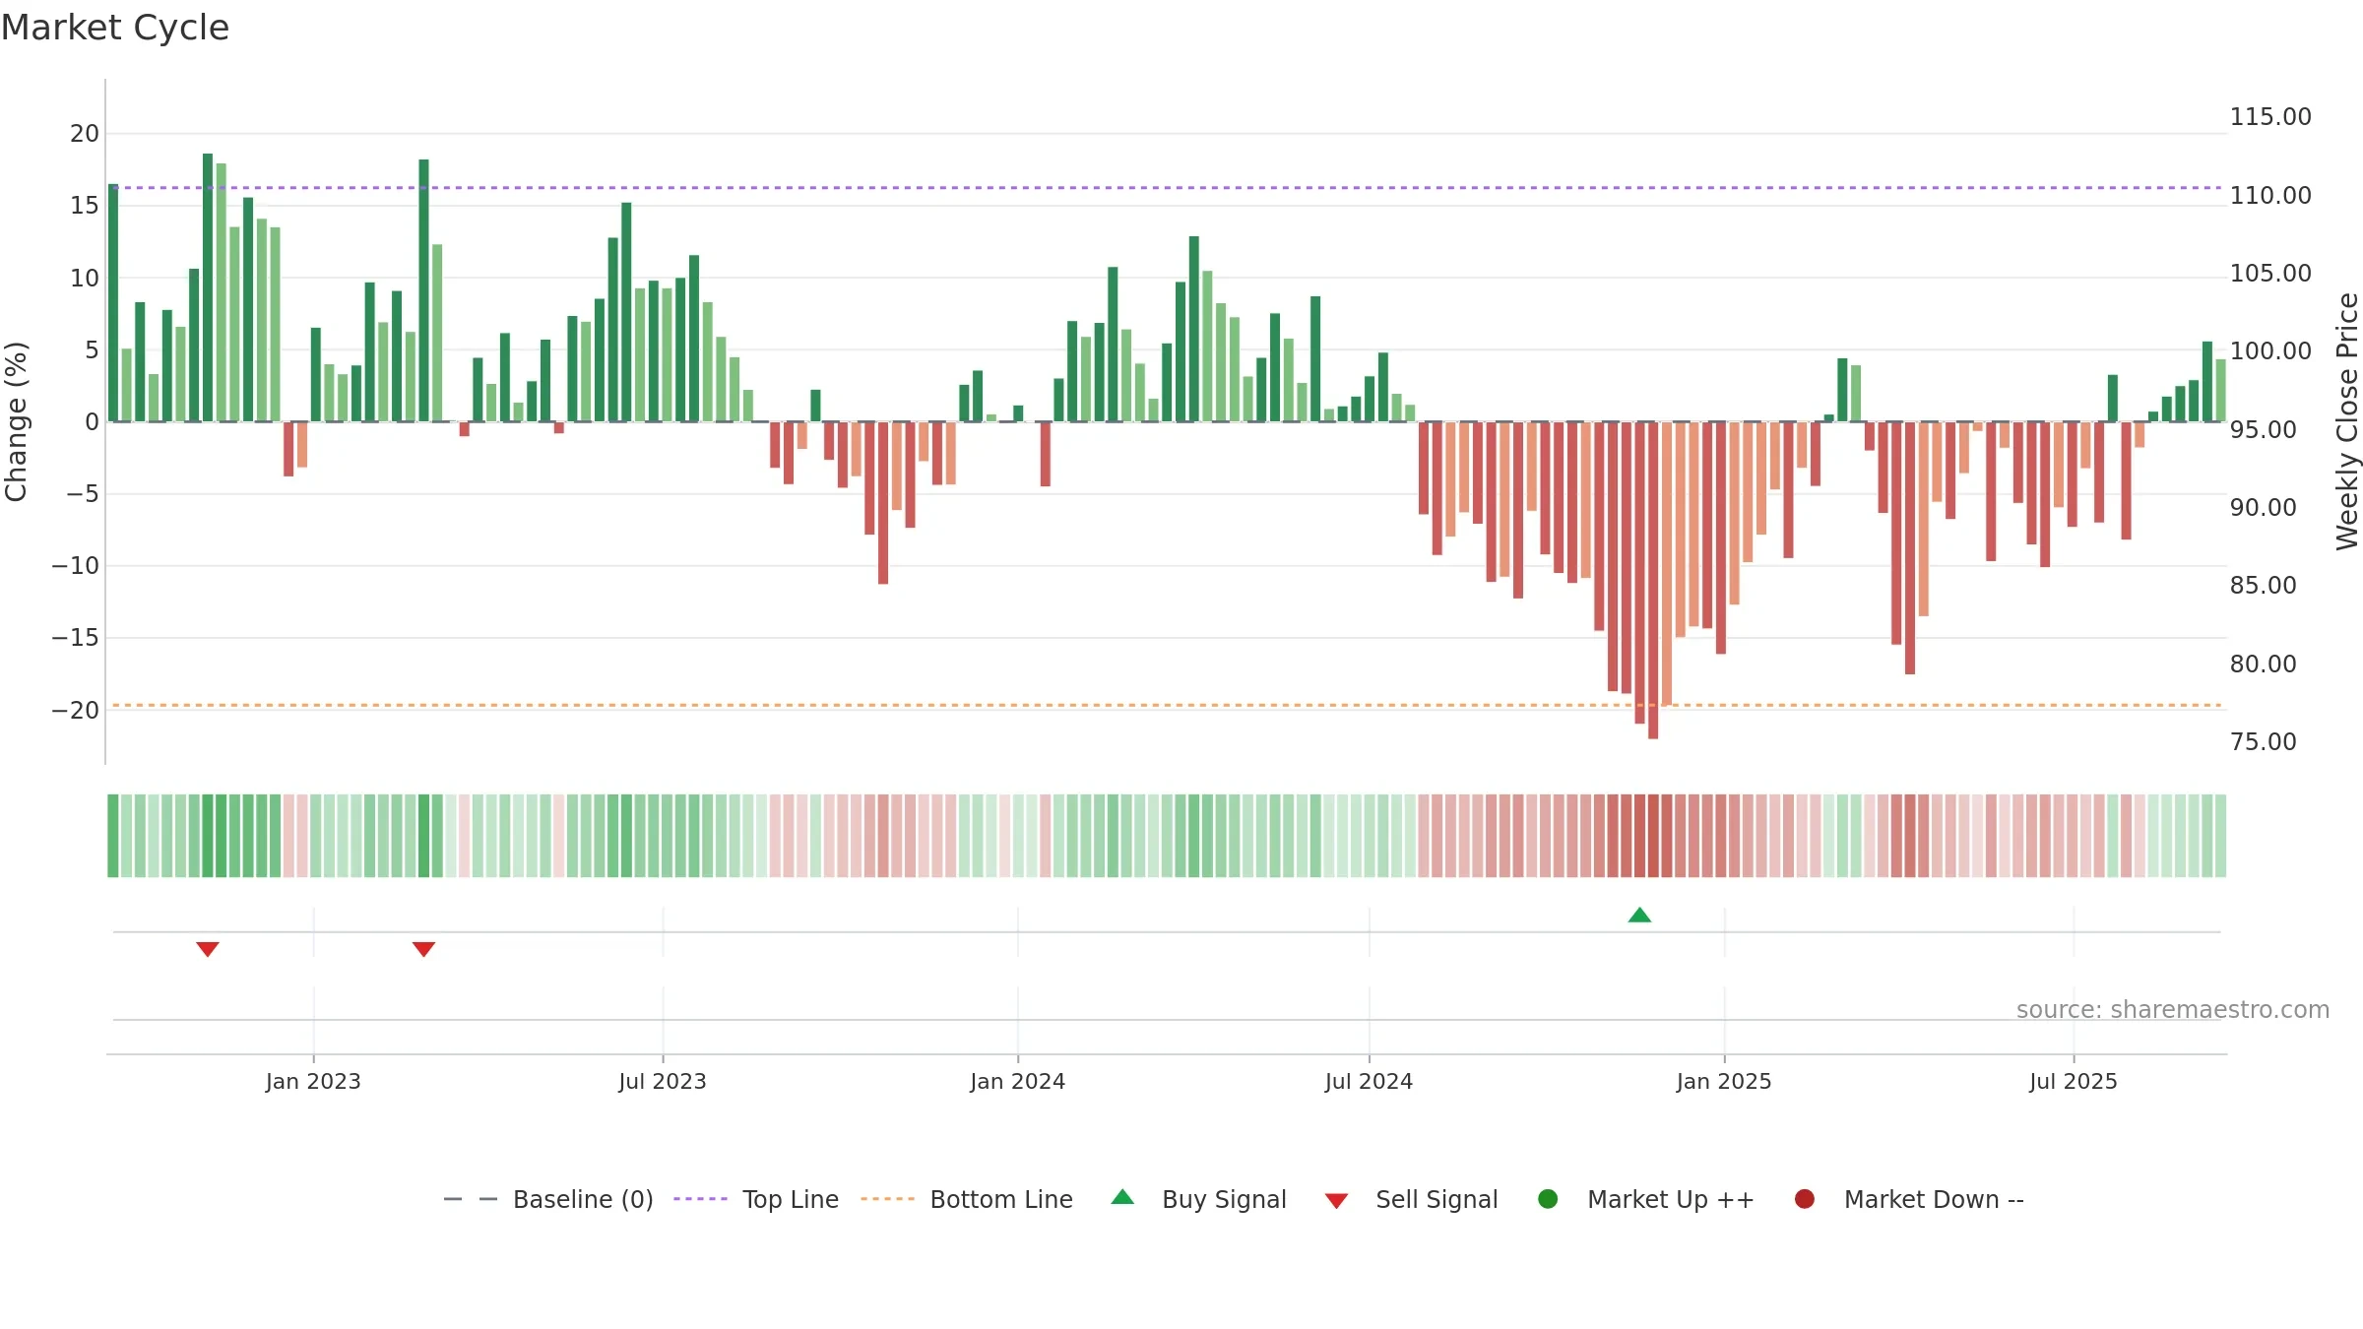Click the Buy Signal legend label

coord(1224,1199)
